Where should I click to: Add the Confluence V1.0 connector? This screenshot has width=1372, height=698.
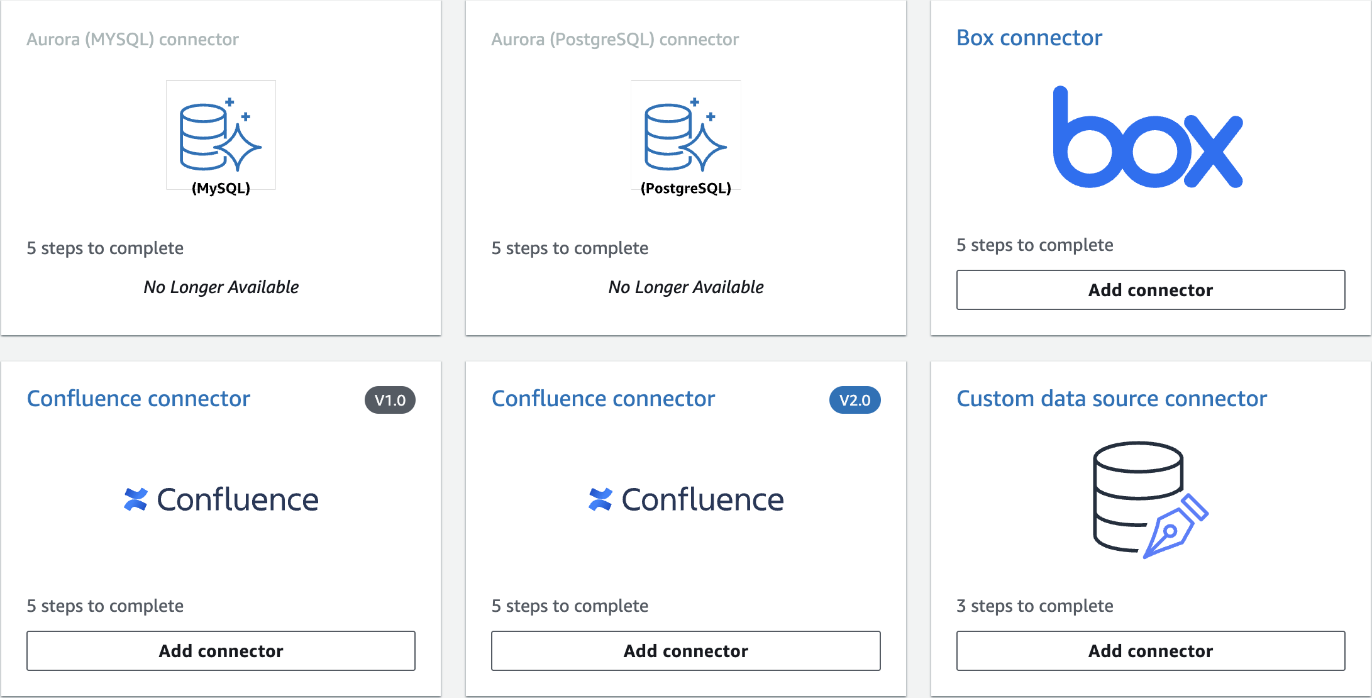click(x=221, y=651)
